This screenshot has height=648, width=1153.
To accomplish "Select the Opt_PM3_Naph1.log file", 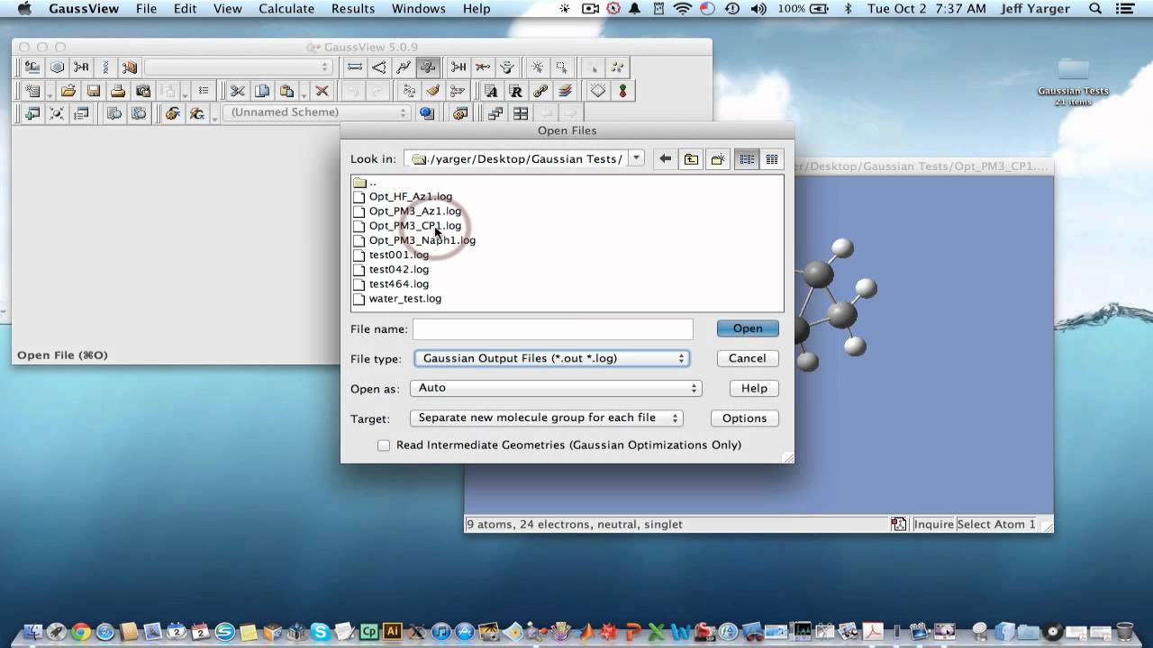I will point(422,240).
